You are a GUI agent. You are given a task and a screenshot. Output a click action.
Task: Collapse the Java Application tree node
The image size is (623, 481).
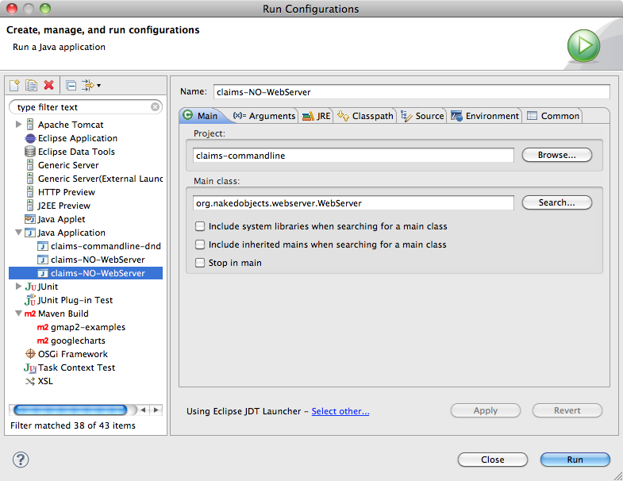pyautogui.click(x=18, y=233)
